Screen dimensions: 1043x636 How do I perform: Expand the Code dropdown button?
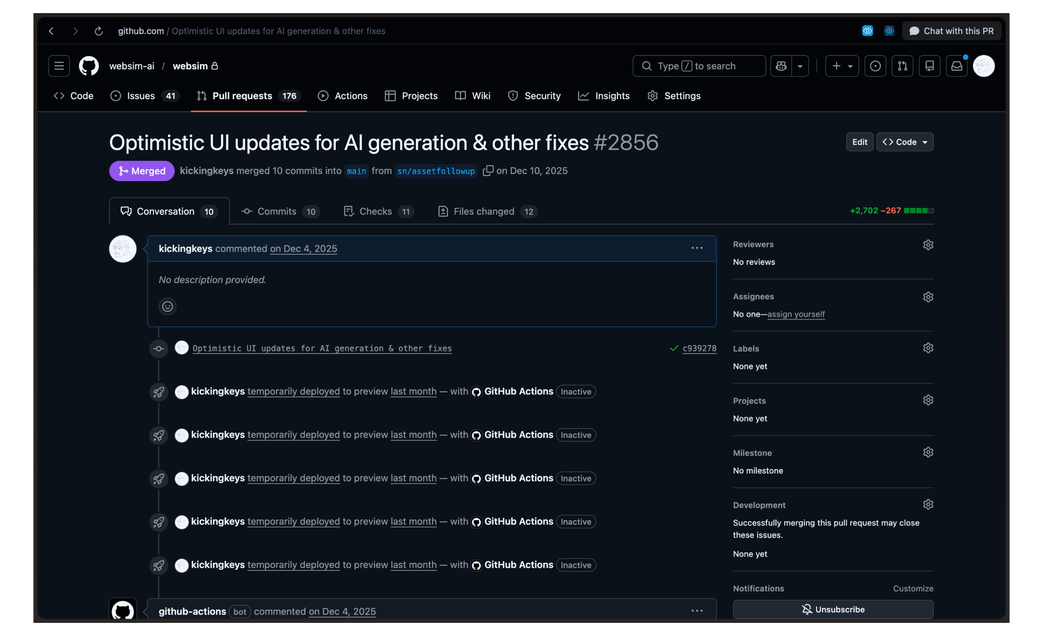[905, 142]
